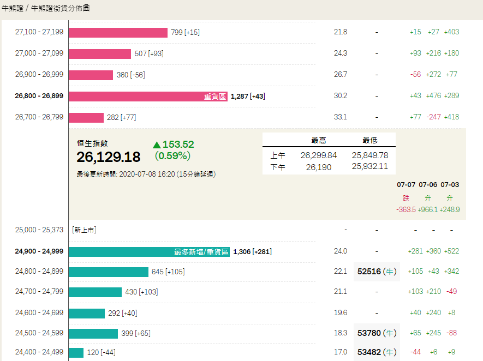Click the pink bar for 27,000 - 27,099

100,53
